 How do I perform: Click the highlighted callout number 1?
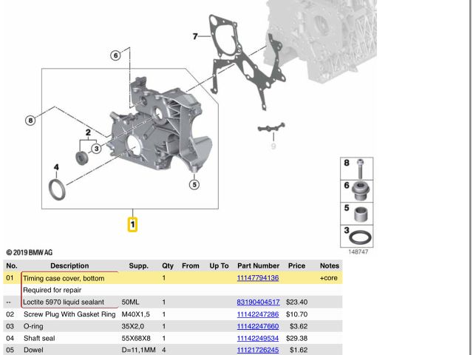(x=132, y=223)
